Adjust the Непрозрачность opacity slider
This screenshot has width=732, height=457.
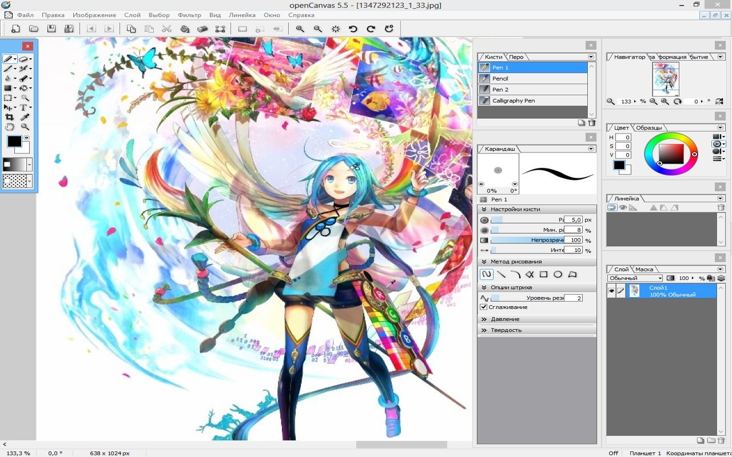[x=527, y=240]
